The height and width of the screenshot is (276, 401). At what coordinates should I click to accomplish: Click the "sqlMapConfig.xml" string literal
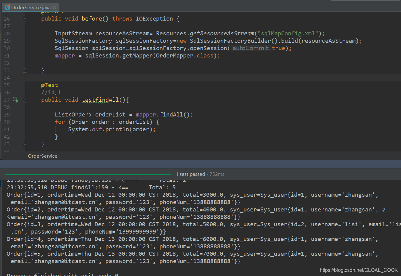288,34
